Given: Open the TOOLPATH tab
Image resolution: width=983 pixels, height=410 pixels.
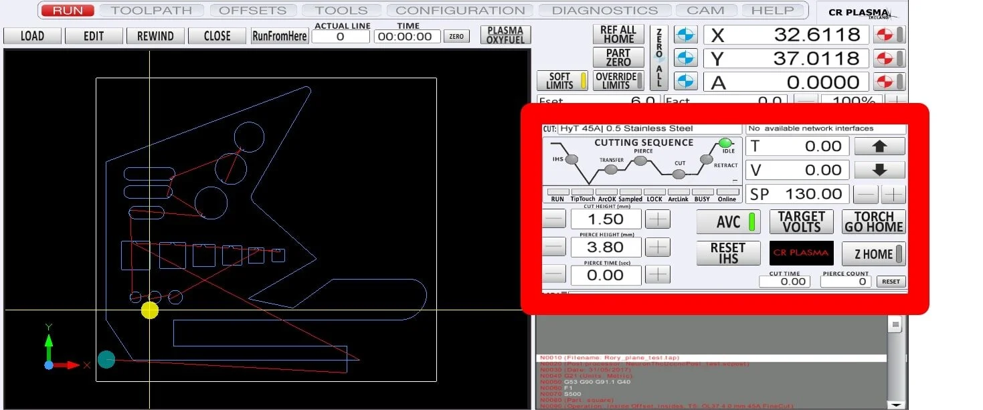Looking at the screenshot, I should click(x=151, y=11).
